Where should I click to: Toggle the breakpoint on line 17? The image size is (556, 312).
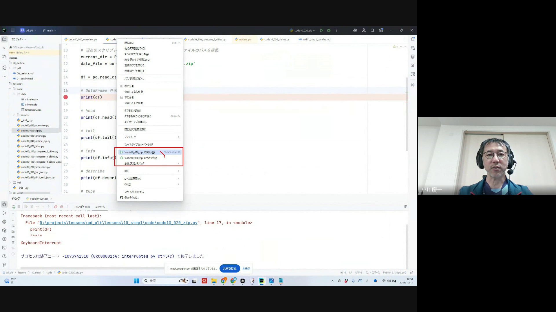(x=66, y=97)
